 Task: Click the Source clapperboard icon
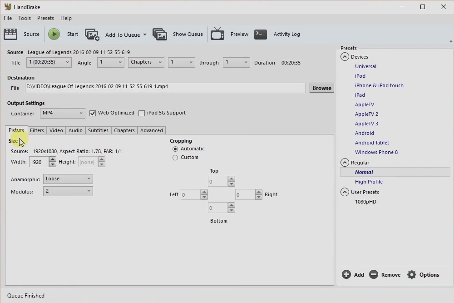click(10, 34)
